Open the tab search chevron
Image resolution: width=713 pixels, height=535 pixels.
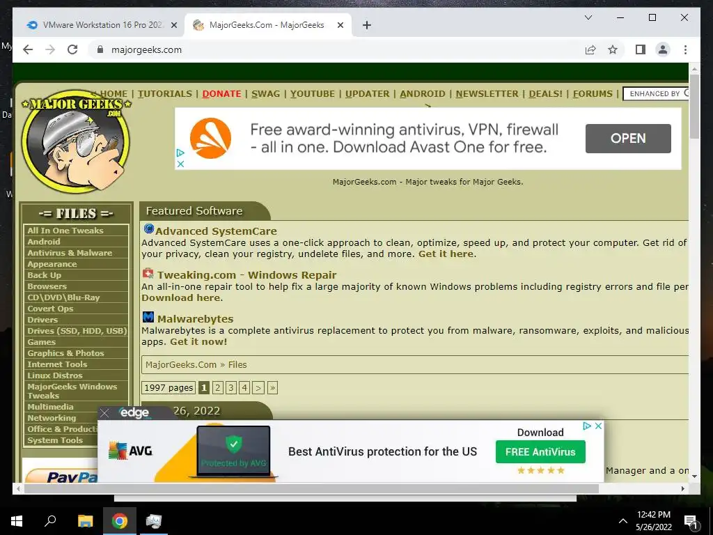[x=588, y=17]
